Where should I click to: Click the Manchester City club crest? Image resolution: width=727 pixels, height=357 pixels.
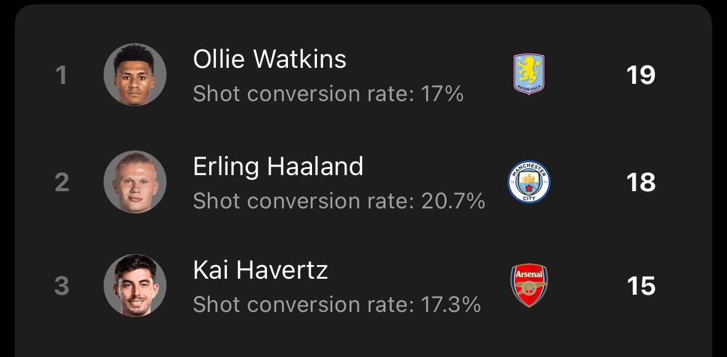(529, 182)
